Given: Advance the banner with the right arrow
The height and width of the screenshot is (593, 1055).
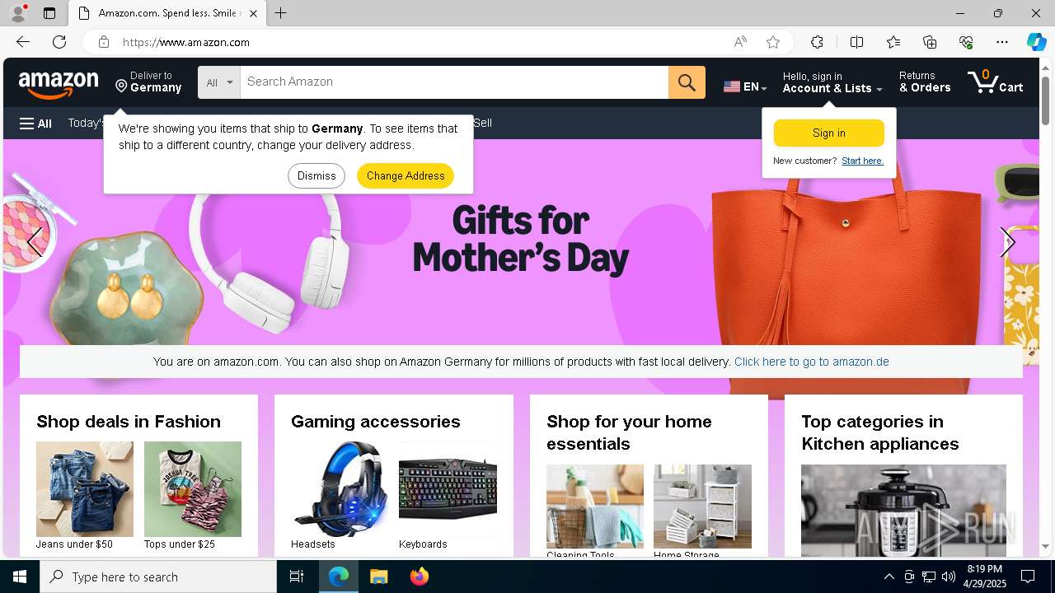Looking at the screenshot, I should click(x=1006, y=242).
